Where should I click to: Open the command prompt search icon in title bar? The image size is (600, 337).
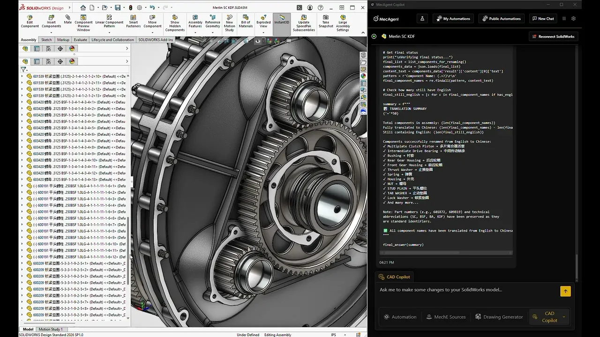(x=299, y=7)
